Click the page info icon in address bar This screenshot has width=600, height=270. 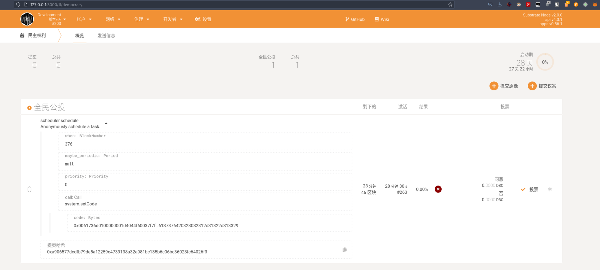[26, 5]
